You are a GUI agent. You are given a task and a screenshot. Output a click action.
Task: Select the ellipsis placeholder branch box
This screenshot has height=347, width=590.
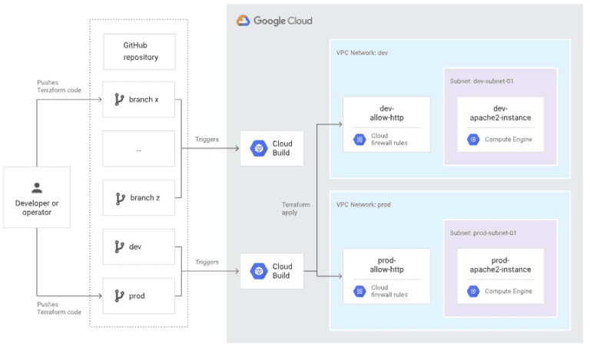pos(139,149)
